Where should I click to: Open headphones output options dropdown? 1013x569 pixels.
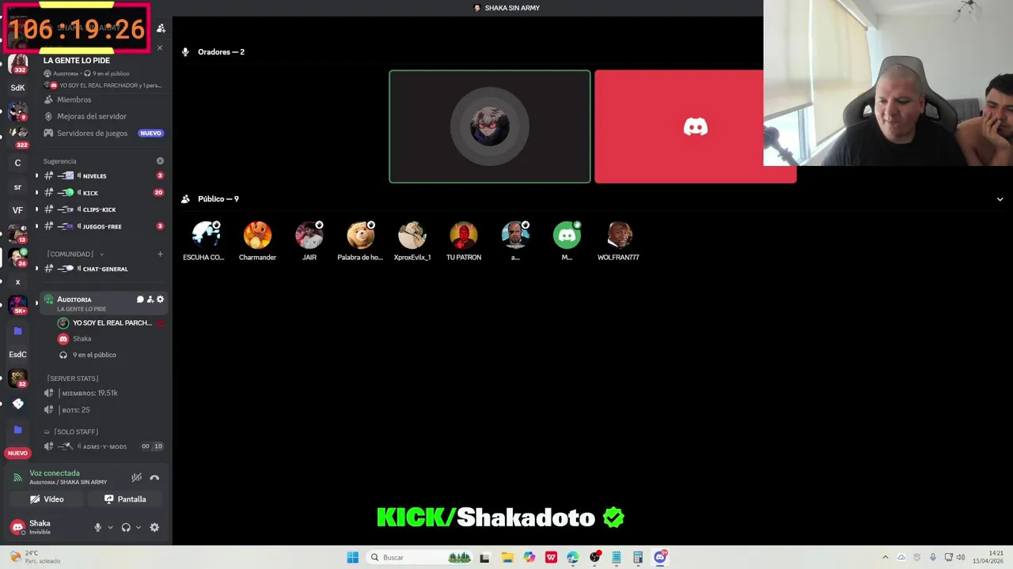point(138,527)
